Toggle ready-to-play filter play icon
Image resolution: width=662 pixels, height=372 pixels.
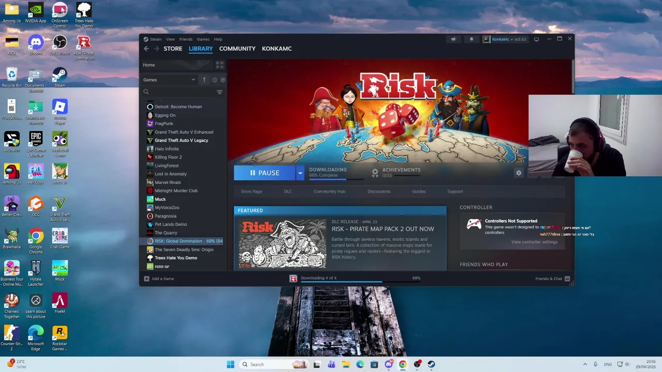pos(223,80)
